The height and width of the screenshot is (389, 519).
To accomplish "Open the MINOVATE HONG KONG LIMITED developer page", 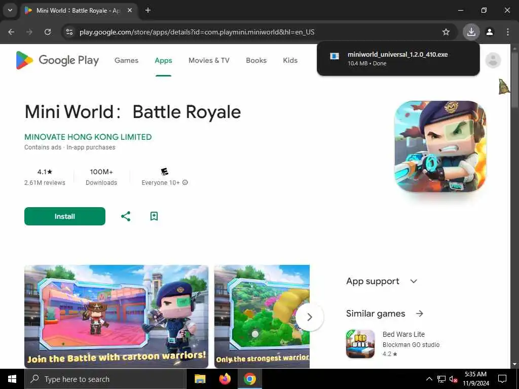I will [x=88, y=137].
